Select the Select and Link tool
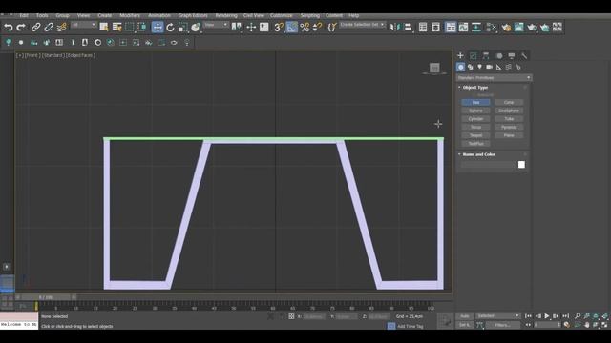This screenshot has width=611, height=343. (35, 28)
